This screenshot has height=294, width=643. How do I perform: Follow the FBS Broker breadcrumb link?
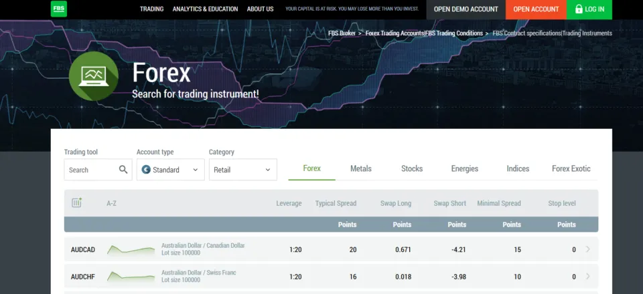(x=342, y=33)
